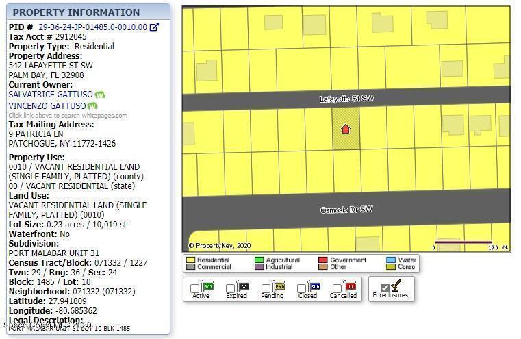
Task: Click whitepages icon beside Salvatrice Gattuso
Action: (x=100, y=95)
